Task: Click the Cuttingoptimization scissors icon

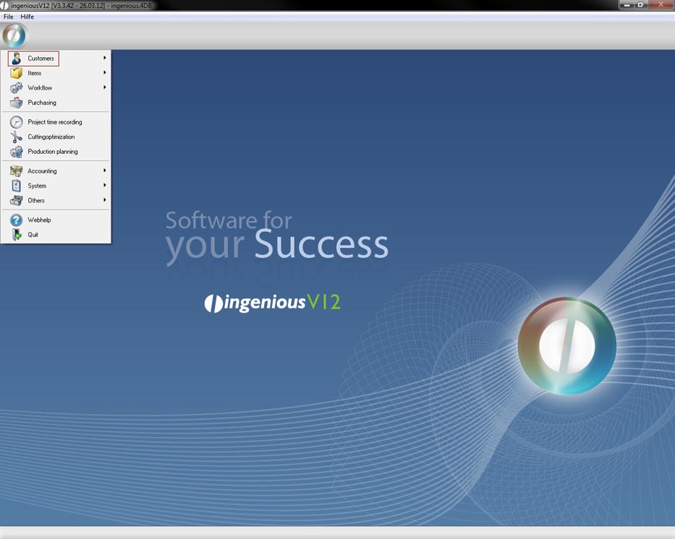Action: click(16, 137)
